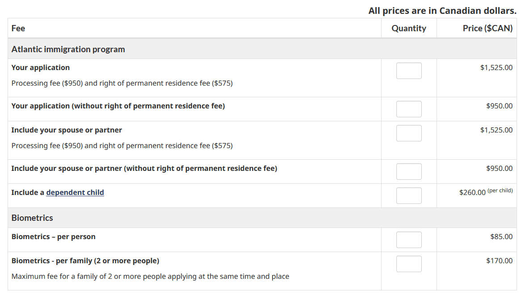Screen dimensions: 525x298
Task: Click the Price ($CAN) column header
Action: click(x=487, y=29)
